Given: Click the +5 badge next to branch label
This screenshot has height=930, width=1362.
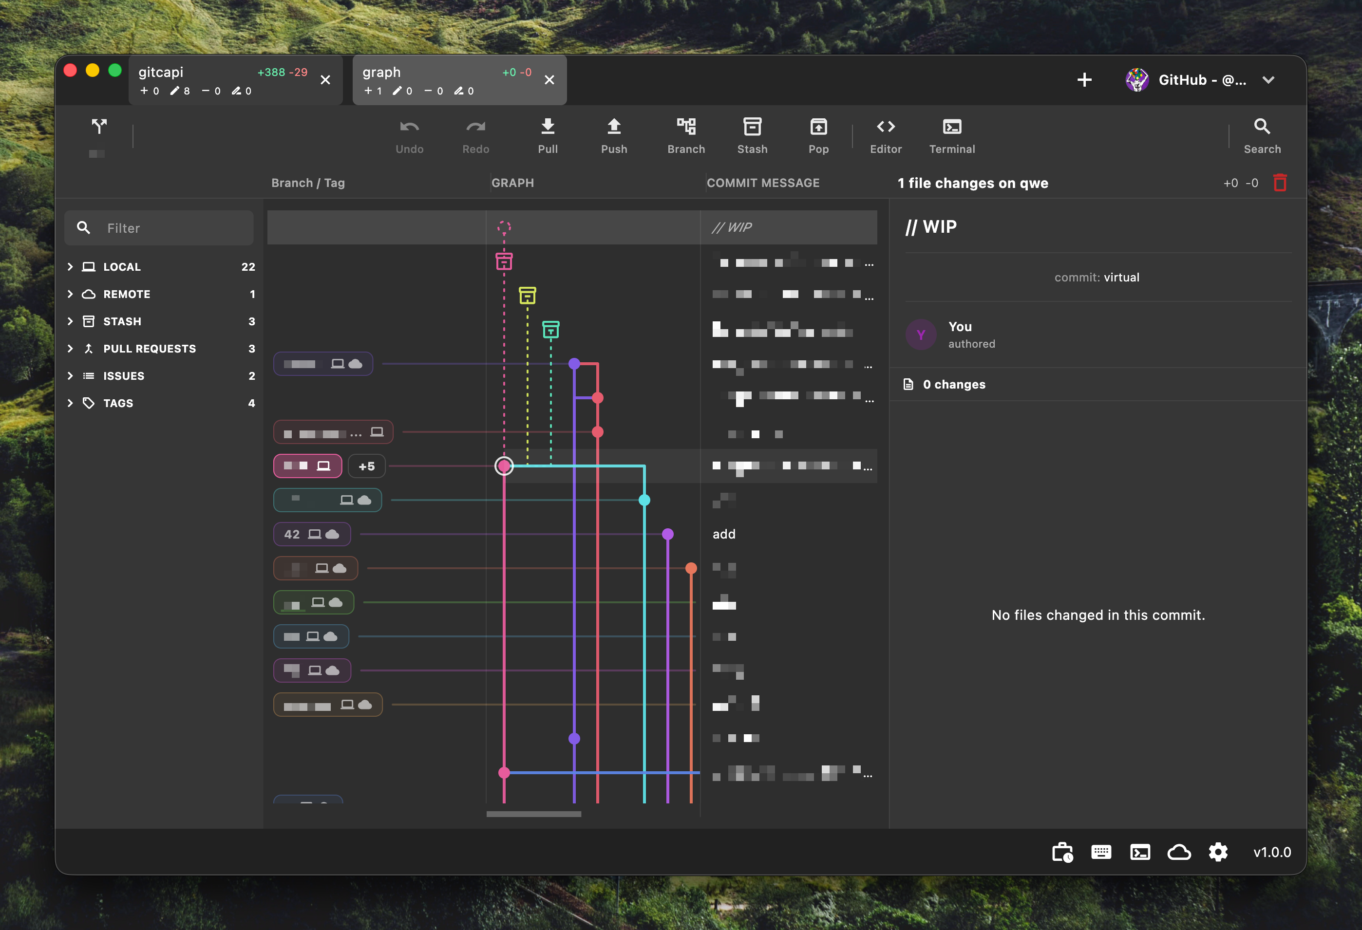Looking at the screenshot, I should [367, 465].
